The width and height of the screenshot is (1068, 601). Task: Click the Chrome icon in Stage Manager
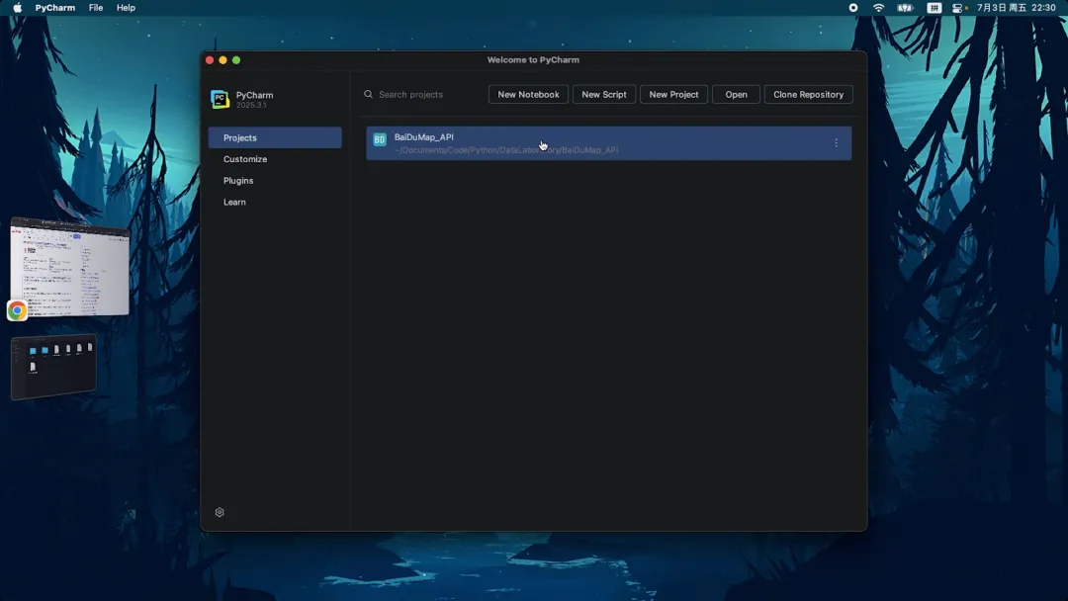(17, 310)
